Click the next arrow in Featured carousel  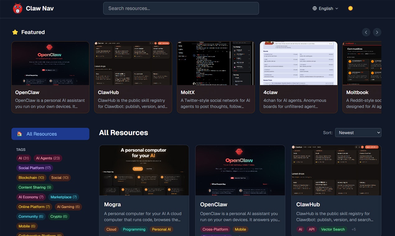click(x=377, y=32)
